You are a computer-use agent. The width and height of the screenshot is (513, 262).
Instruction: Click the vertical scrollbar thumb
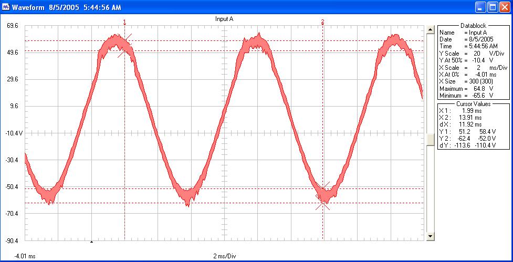(x=431, y=139)
